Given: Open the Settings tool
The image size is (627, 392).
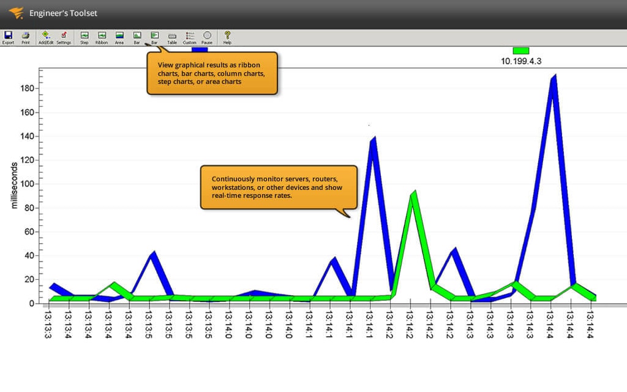Looking at the screenshot, I should (x=64, y=37).
